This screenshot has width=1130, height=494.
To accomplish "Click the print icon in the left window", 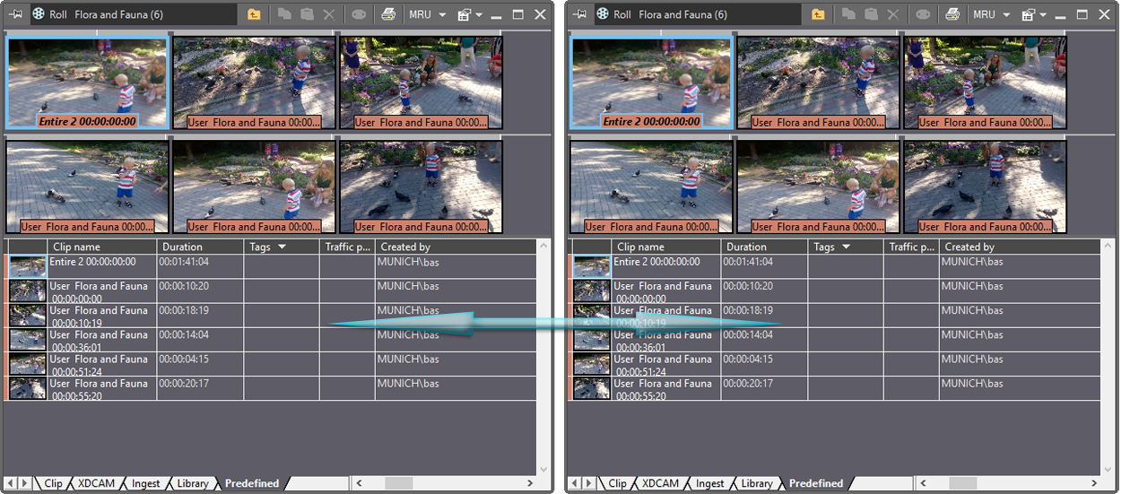I will pyautogui.click(x=388, y=14).
